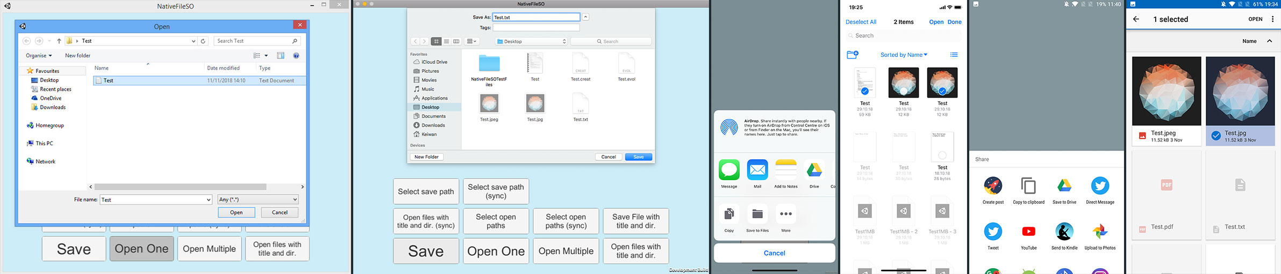Open the view options dropdown in the Windows dialog

click(266, 55)
